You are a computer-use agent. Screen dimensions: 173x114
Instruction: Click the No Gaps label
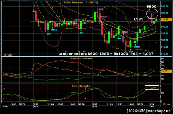tap(8, 55)
